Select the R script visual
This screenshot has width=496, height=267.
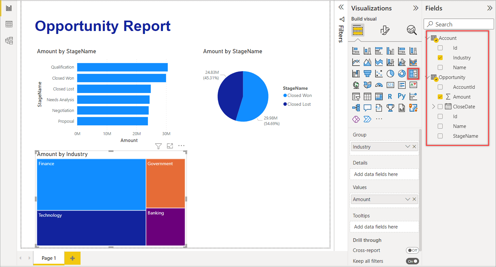tap(390, 96)
